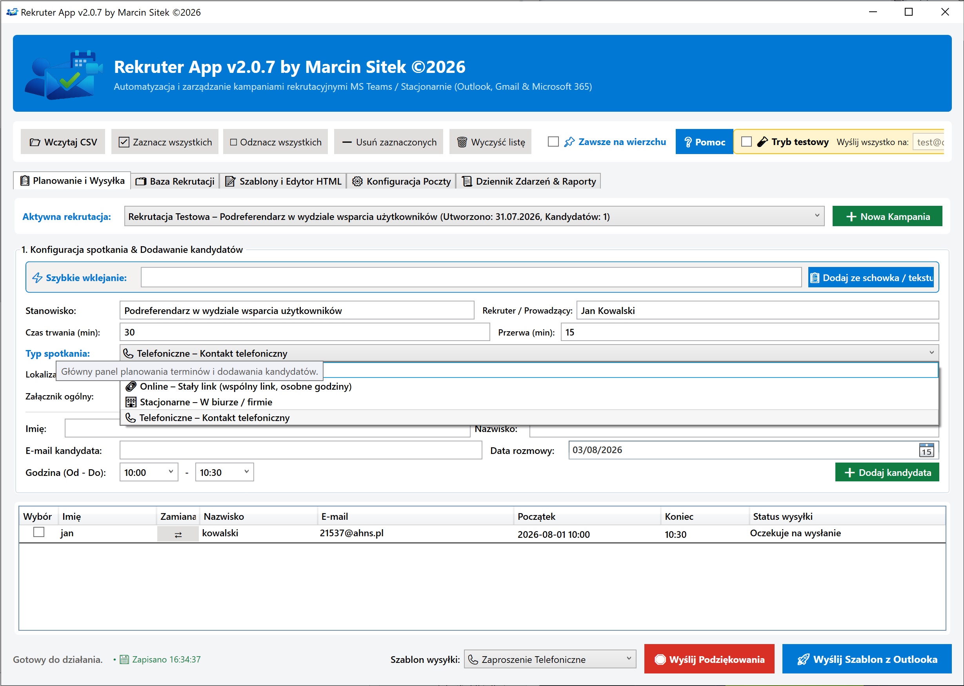Screen dimensions: 964x686
Task: Focus the E-mail kandydata input
Action: click(x=300, y=450)
